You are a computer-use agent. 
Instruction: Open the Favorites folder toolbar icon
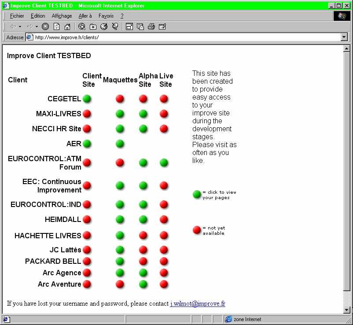pyautogui.click(x=93, y=27)
